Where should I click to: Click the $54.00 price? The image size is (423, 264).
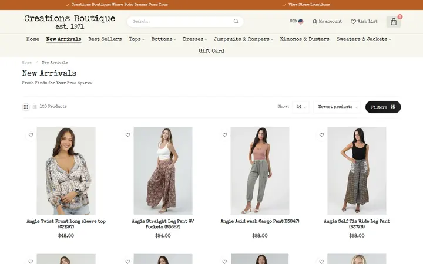coord(163,236)
